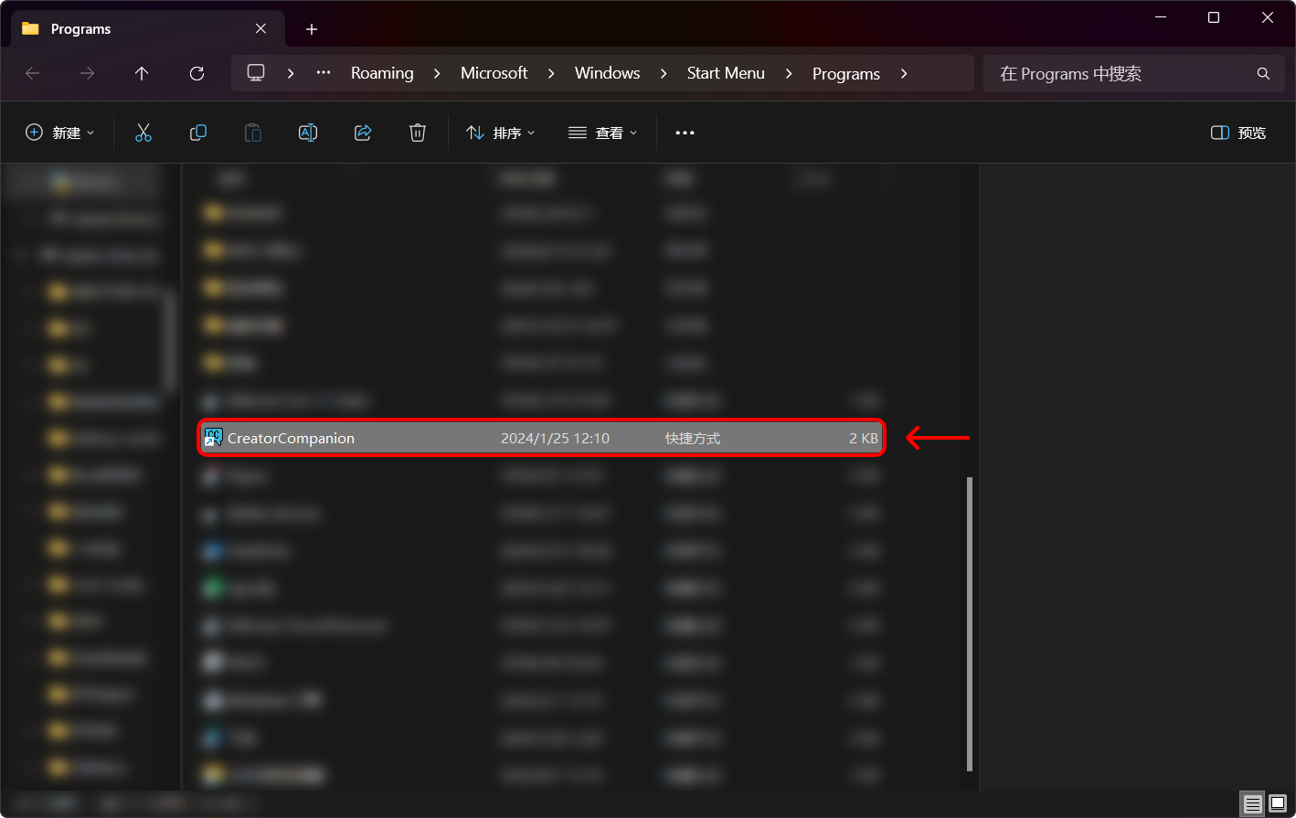Click the This PC monitor icon
This screenshot has width=1296, height=818.
(x=256, y=73)
